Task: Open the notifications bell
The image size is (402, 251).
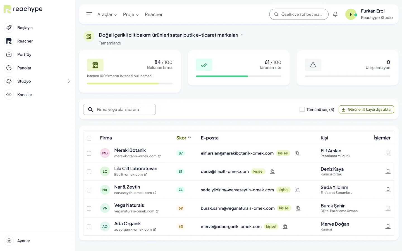Action: click(335, 14)
